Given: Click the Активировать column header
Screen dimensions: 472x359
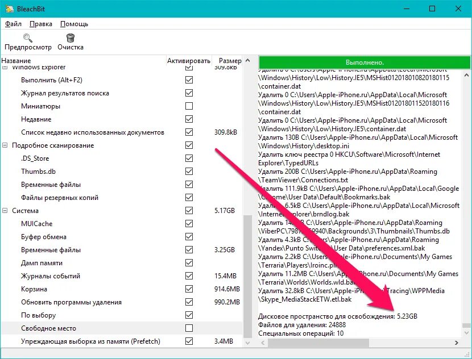Looking at the screenshot, I should pos(189,60).
